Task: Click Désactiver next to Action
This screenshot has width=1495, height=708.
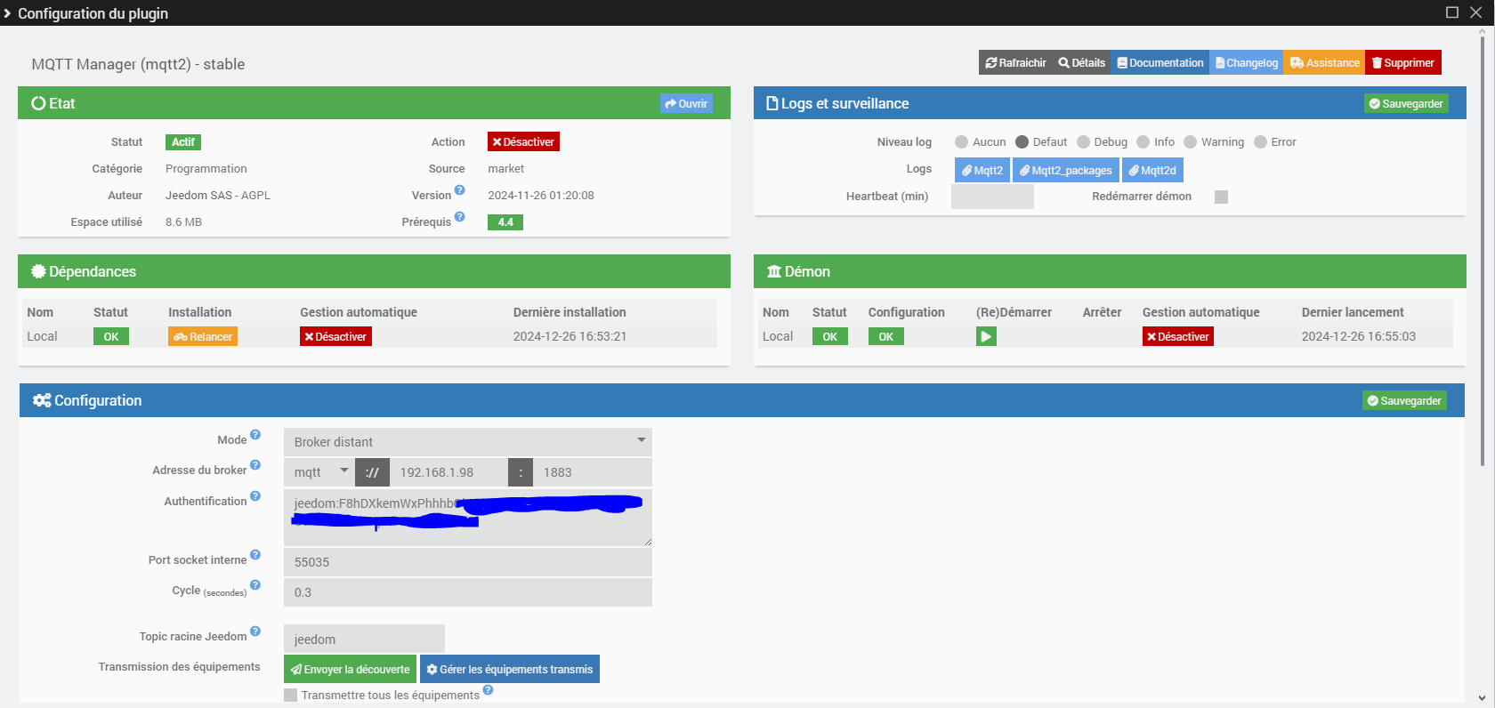Action: pos(523,142)
